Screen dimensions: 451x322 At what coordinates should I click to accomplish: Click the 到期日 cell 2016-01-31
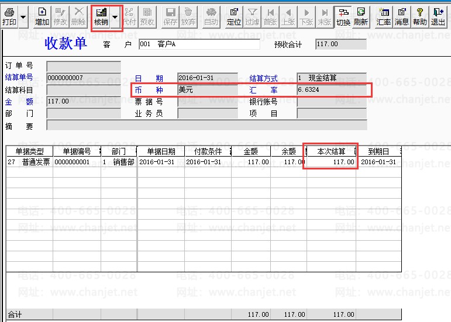click(x=378, y=162)
